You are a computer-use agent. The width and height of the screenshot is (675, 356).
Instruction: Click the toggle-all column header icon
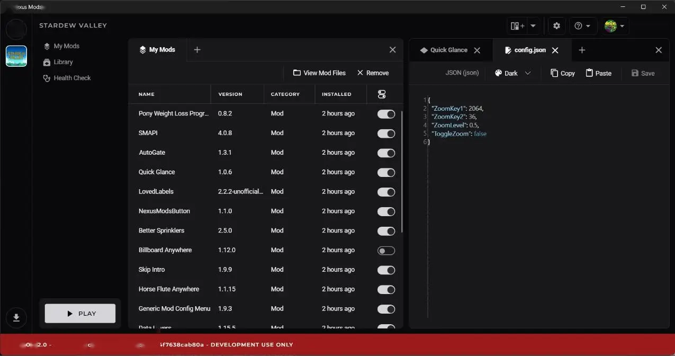tap(382, 94)
